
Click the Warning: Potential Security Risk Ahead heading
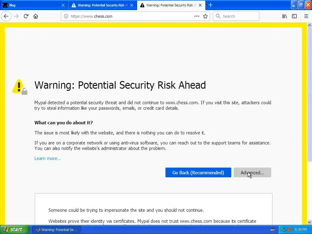(120, 85)
